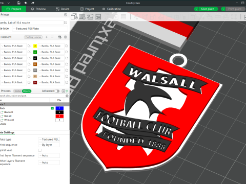Click the Arrange all objects icon
This screenshot has width=246, height=184.
98,16
